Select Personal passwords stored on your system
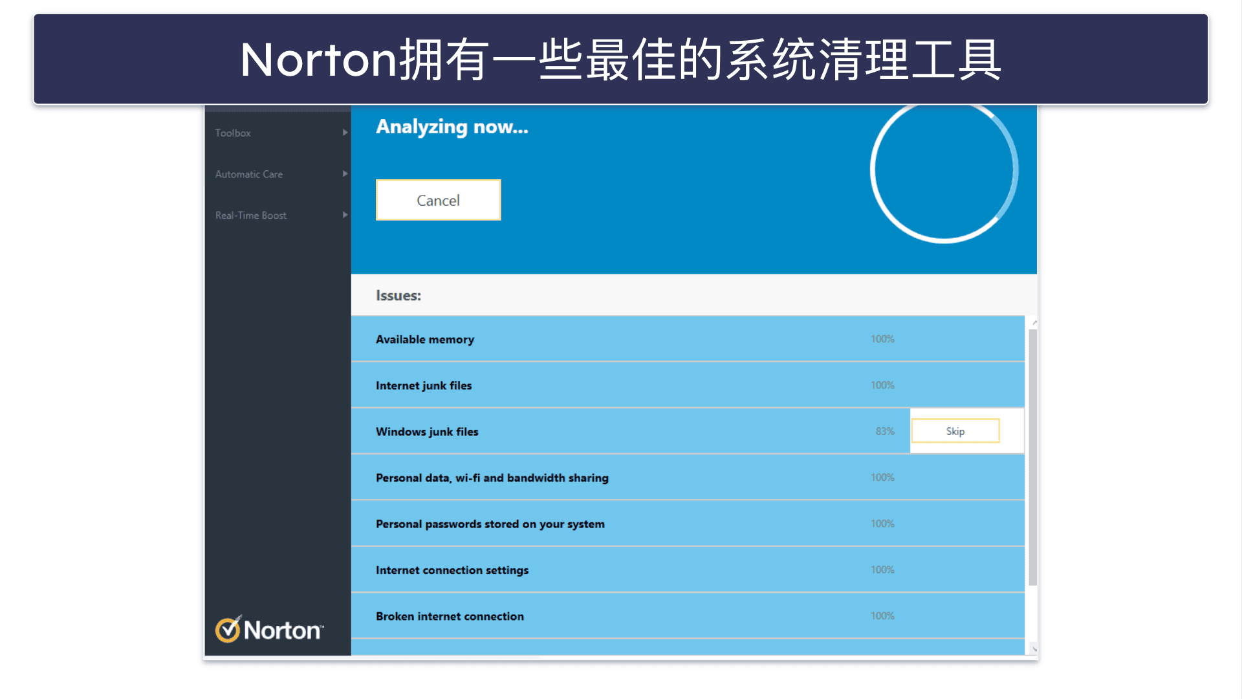Screen dimensions: 1242x699 coord(688,524)
